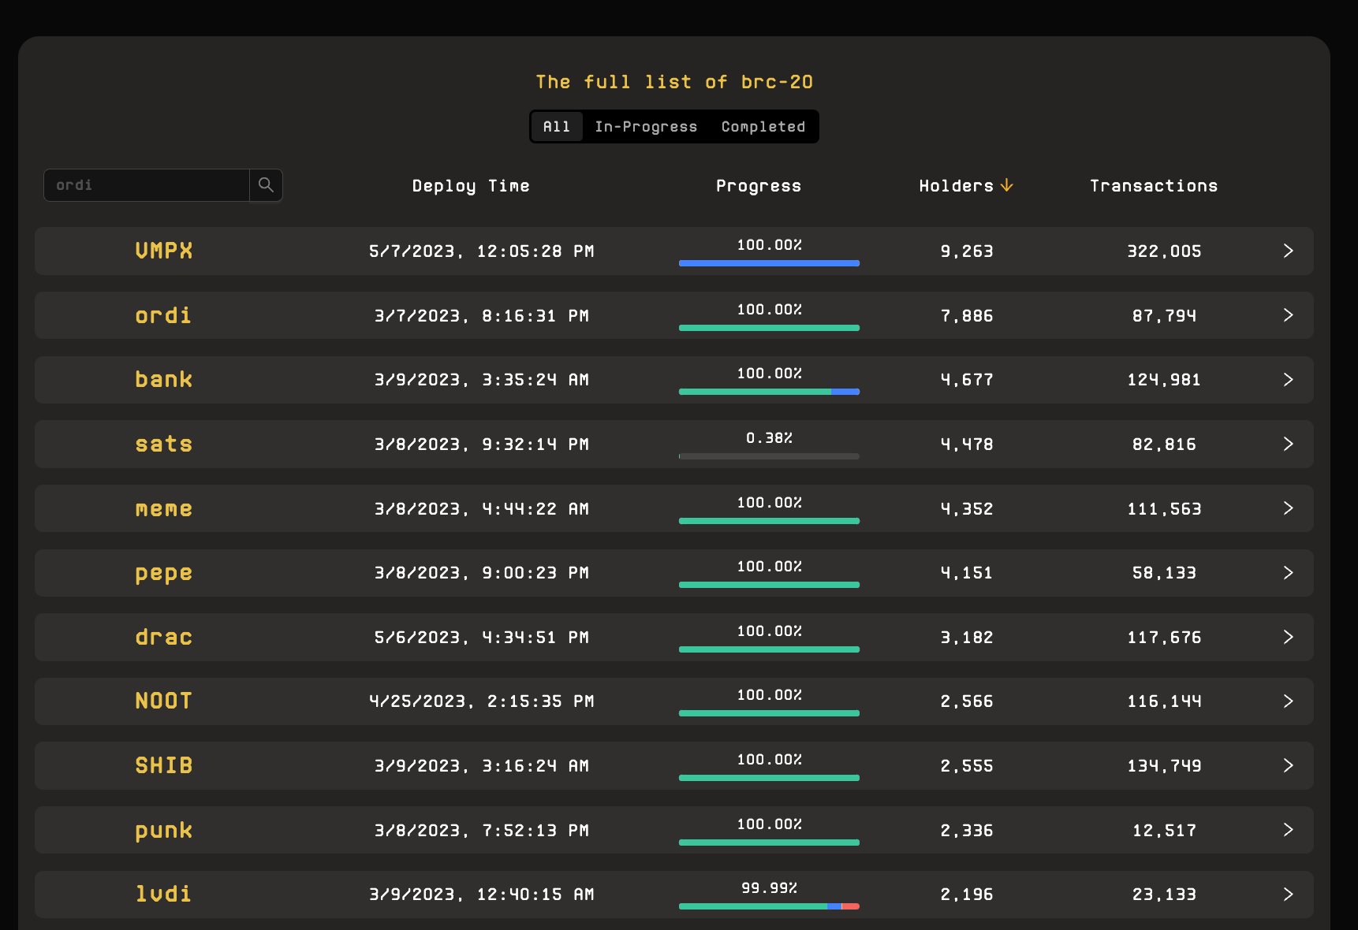
Task: Open the pepe token link
Action: pos(164,574)
